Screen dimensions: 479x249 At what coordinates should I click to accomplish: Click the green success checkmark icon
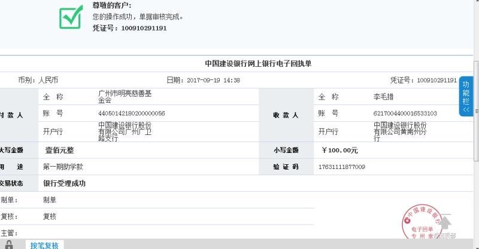tap(71, 17)
